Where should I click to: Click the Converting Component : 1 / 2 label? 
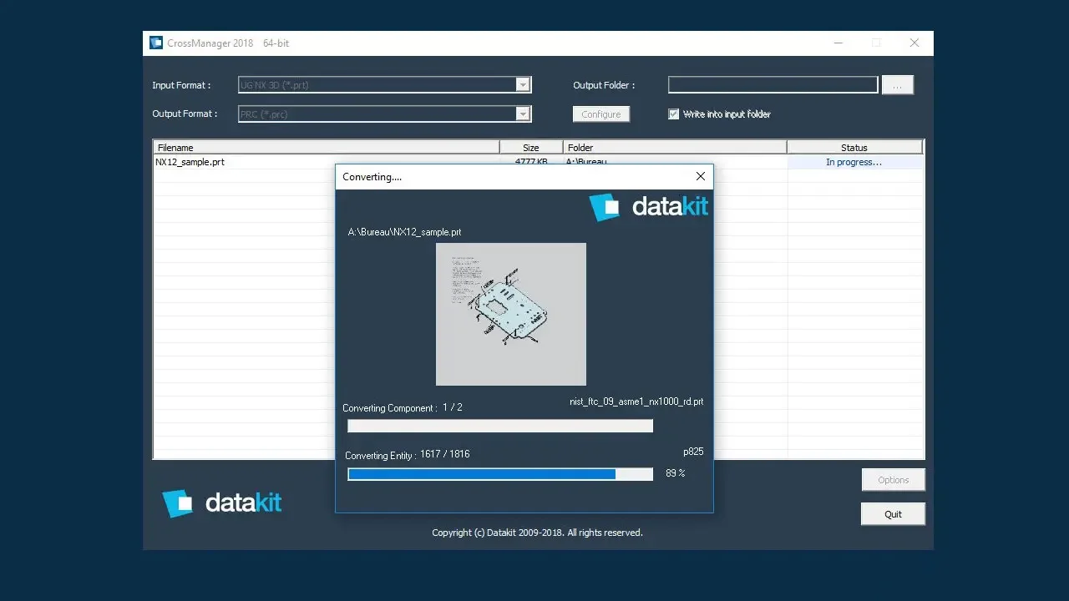pos(402,408)
